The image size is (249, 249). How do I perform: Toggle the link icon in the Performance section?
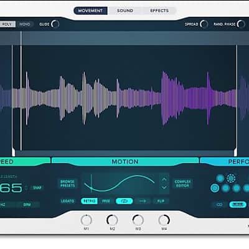219,205
